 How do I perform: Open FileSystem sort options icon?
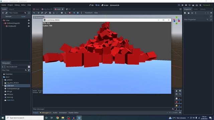pos(29,70)
